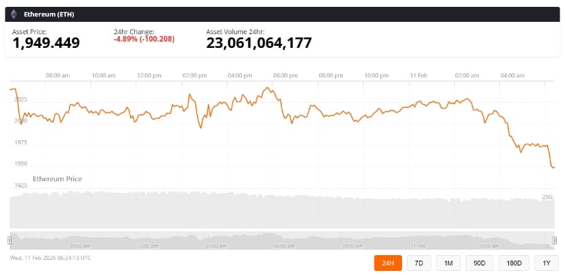Display the 1Y price chart
The width and height of the screenshot is (565, 275).
546,263
